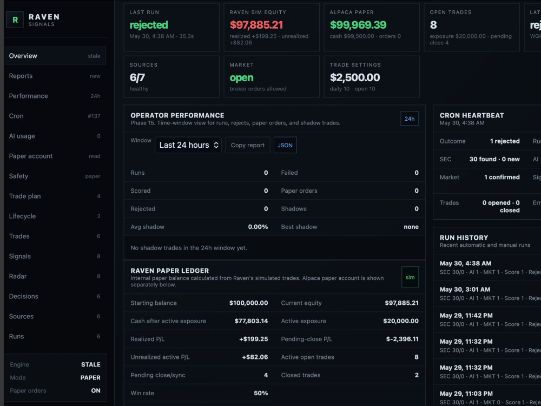Click the Open Trades card showing 8
Screen dimensions: 541x406
point(472,27)
